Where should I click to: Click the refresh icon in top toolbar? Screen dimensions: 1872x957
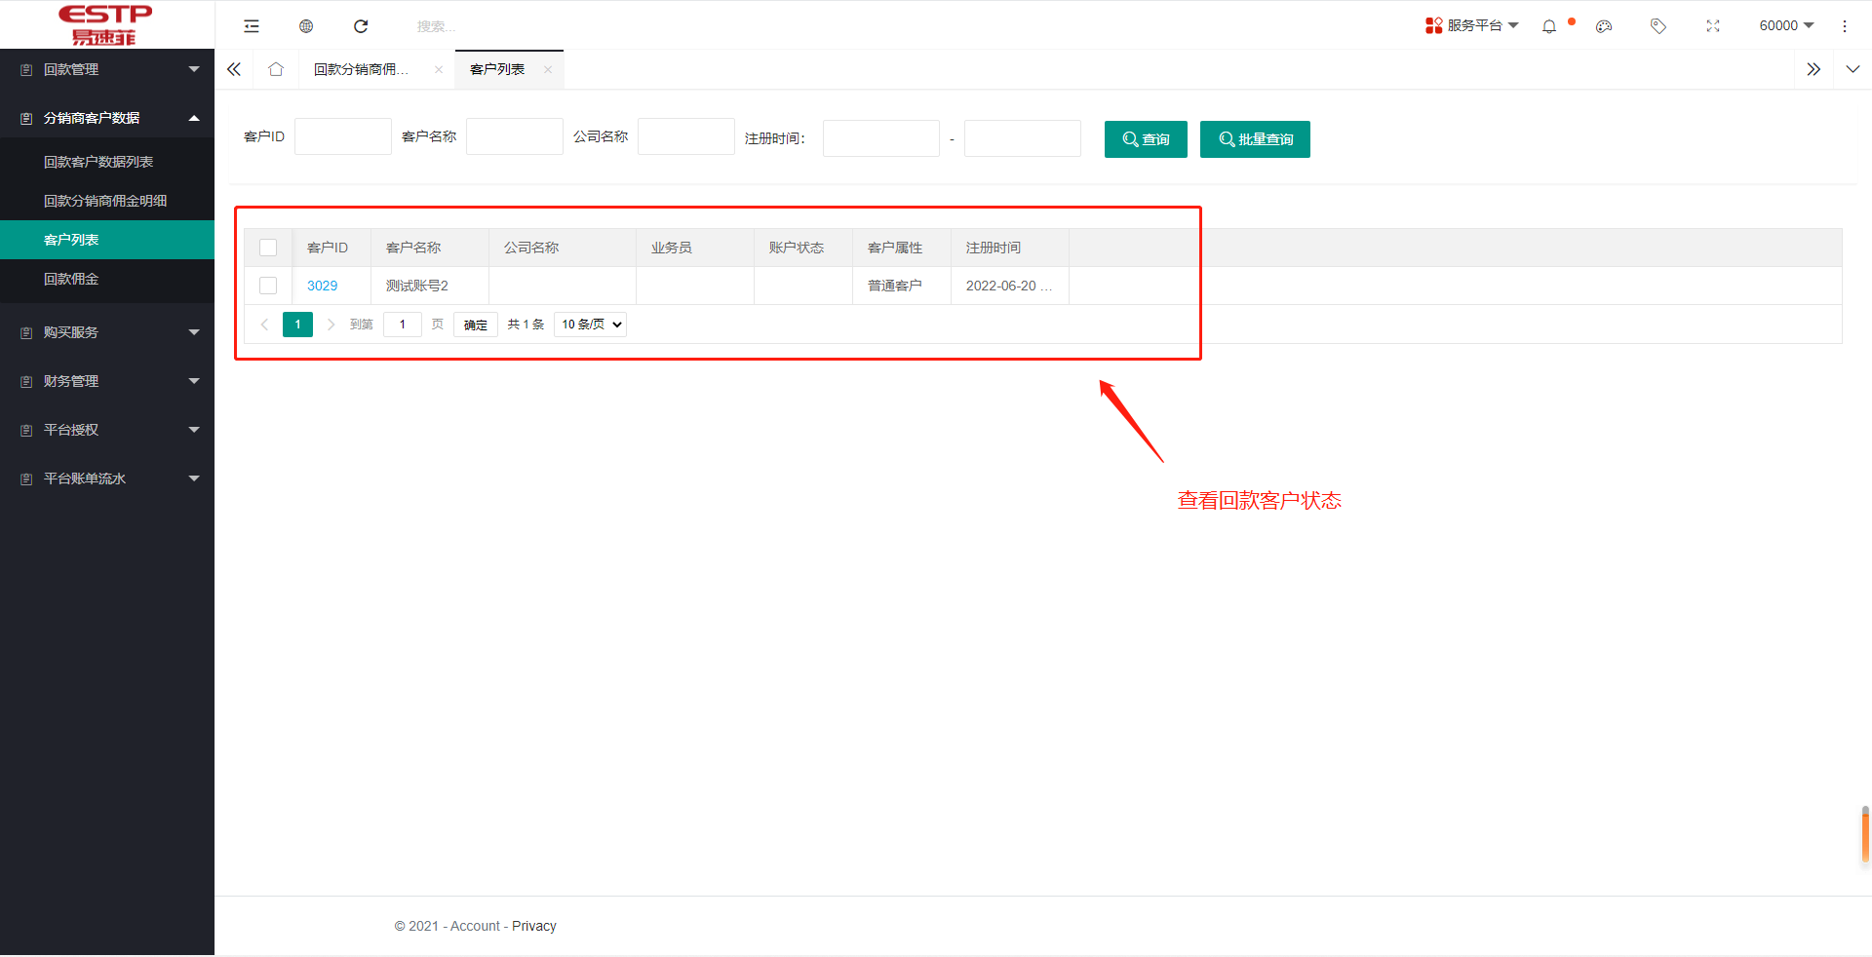coord(361,26)
